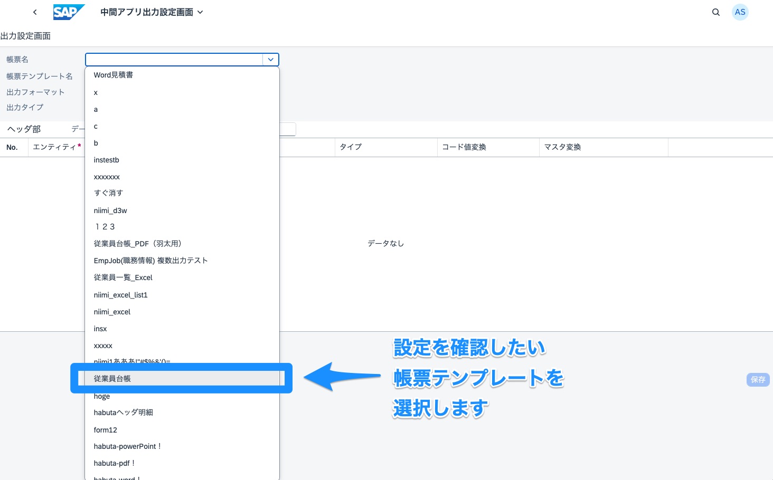Choose habutaヘッダ明細 option
This screenshot has height=480, width=773.
[182, 412]
